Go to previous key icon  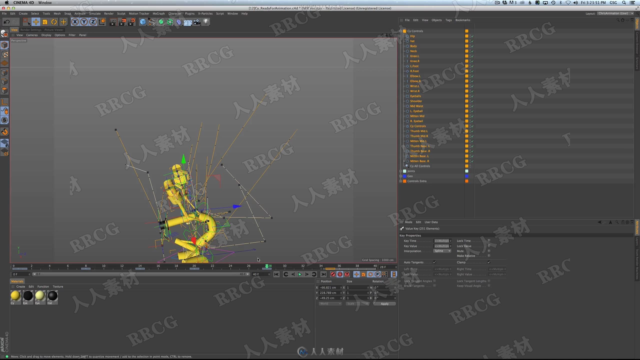coord(286,274)
